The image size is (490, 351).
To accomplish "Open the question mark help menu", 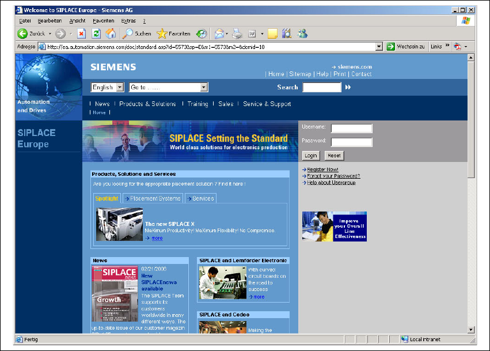I will 144,21.
